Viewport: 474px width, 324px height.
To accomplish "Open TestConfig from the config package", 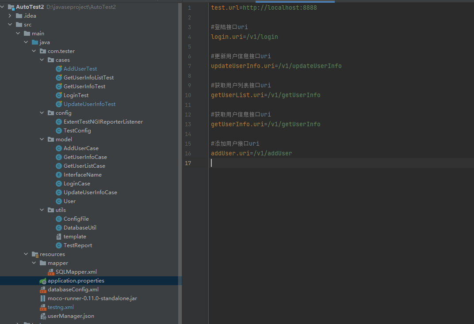I will [x=77, y=131].
